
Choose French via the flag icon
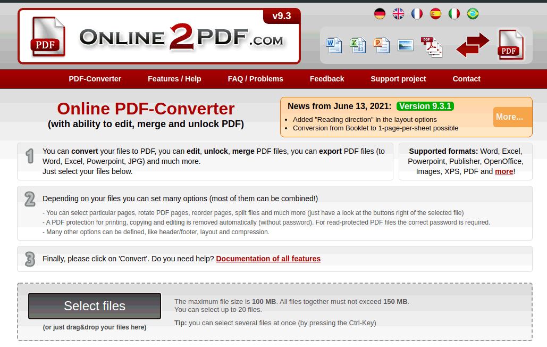(x=417, y=13)
